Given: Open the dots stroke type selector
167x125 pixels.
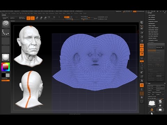Looking at the screenshot, I should (6, 32).
